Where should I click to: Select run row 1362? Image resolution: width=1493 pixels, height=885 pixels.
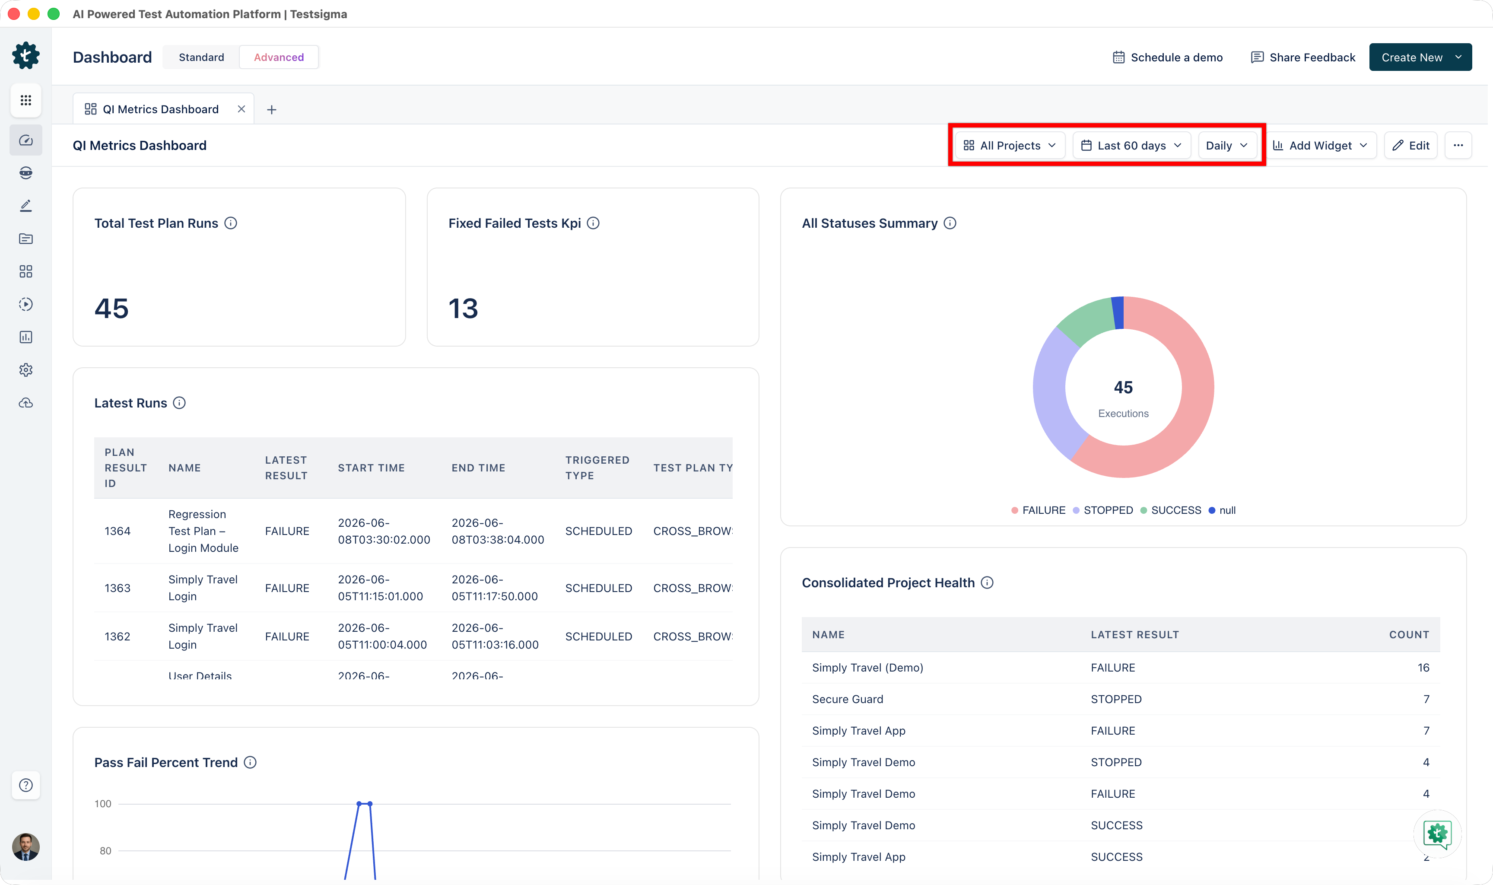pos(413,637)
